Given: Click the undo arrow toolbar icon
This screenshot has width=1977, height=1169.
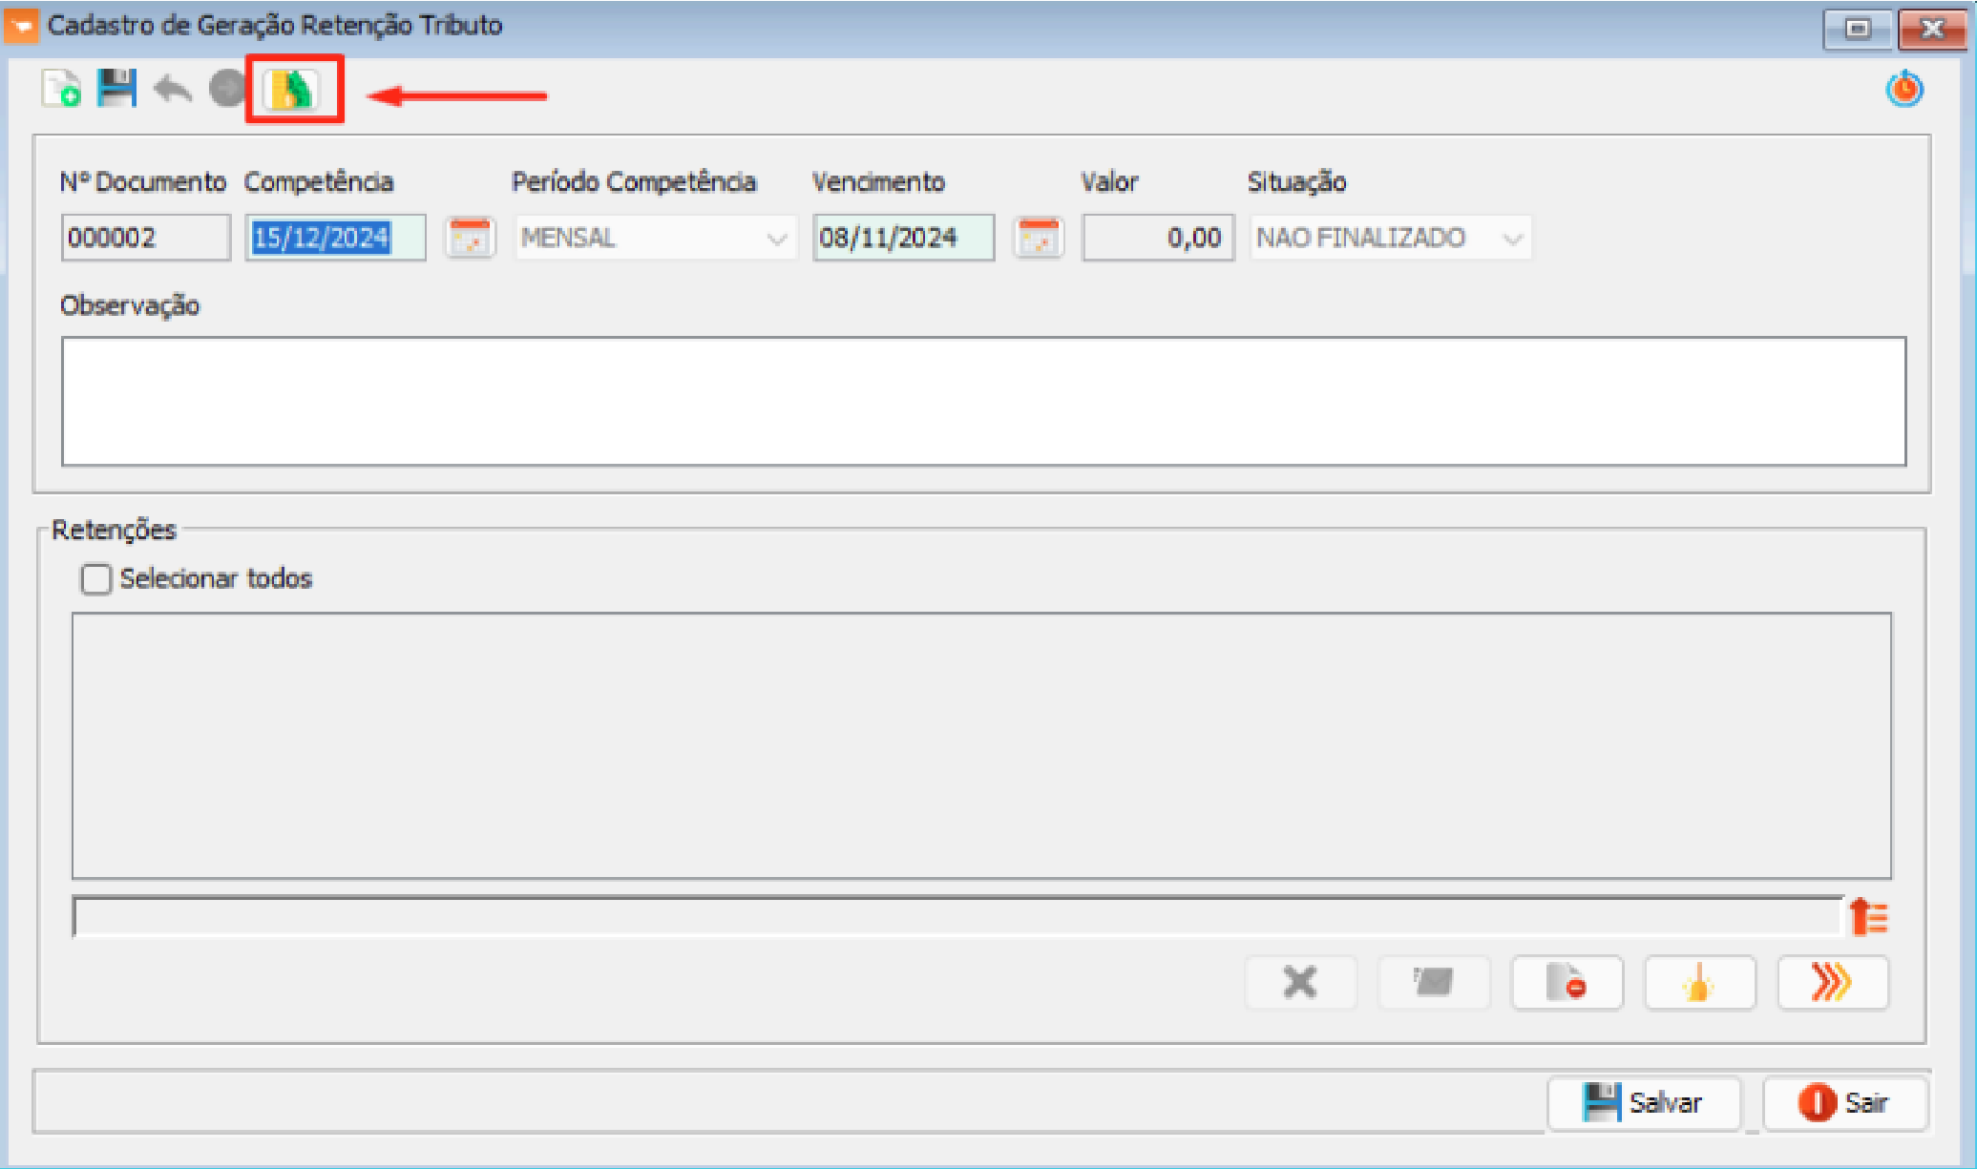Looking at the screenshot, I should (x=173, y=90).
